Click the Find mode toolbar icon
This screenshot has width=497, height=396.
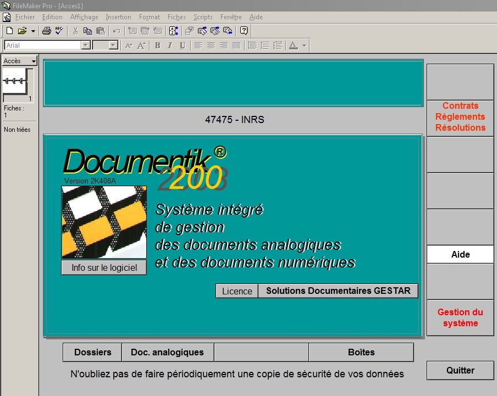pyautogui.click(x=190, y=31)
